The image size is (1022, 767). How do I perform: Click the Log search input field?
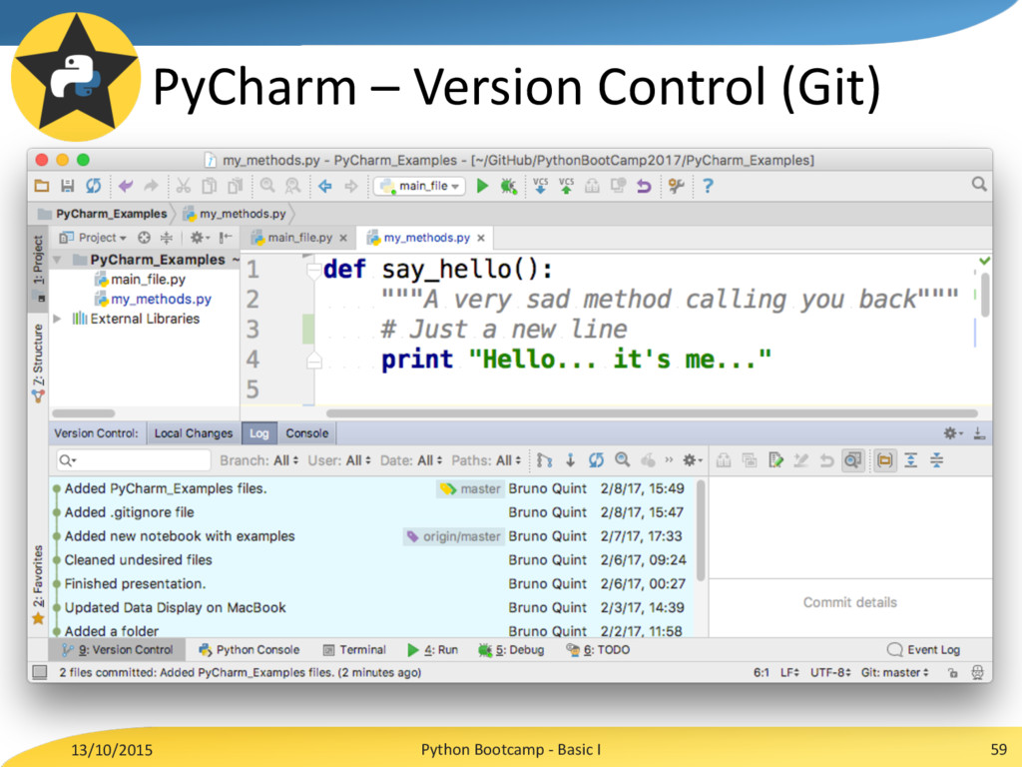coord(134,460)
